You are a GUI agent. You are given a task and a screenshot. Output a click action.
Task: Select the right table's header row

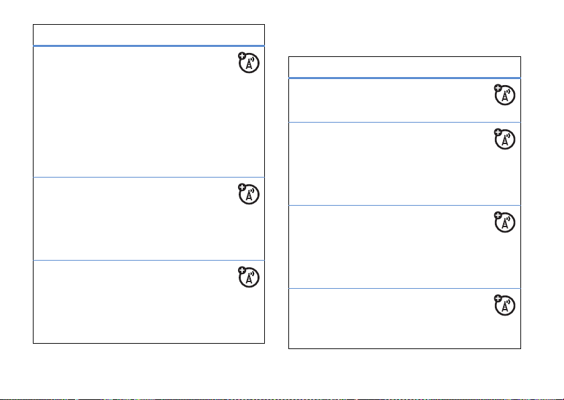click(x=404, y=67)
